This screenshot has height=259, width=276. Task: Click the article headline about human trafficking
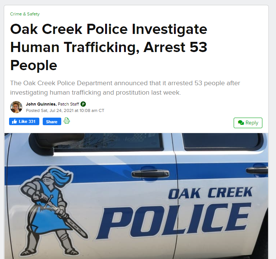point(109,47)
